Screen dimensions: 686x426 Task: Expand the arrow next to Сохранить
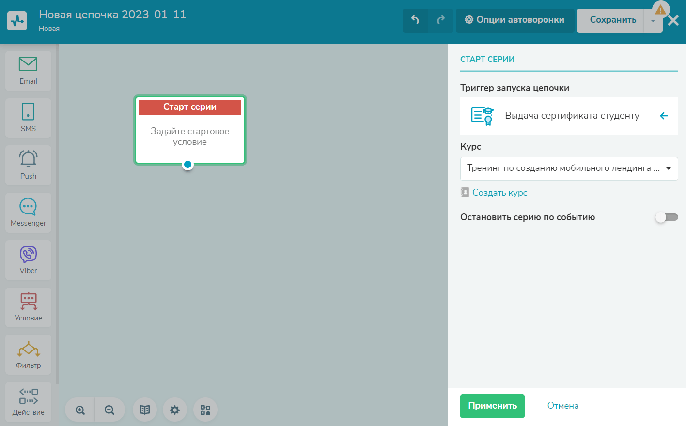[x=653, y=21]
